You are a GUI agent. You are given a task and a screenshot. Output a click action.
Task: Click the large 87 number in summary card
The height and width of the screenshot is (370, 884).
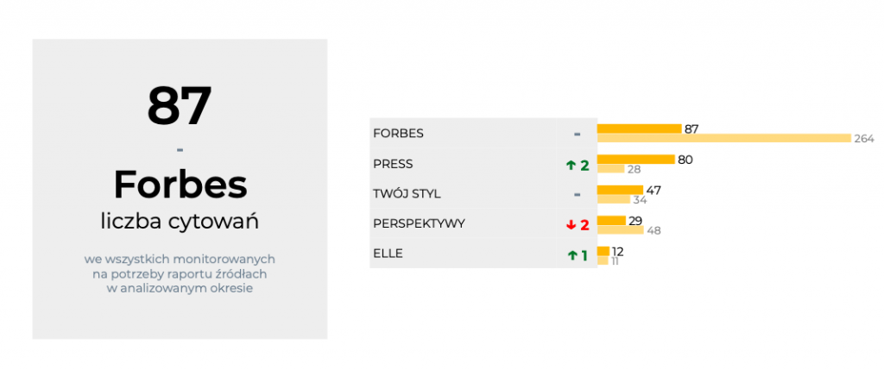180,106
